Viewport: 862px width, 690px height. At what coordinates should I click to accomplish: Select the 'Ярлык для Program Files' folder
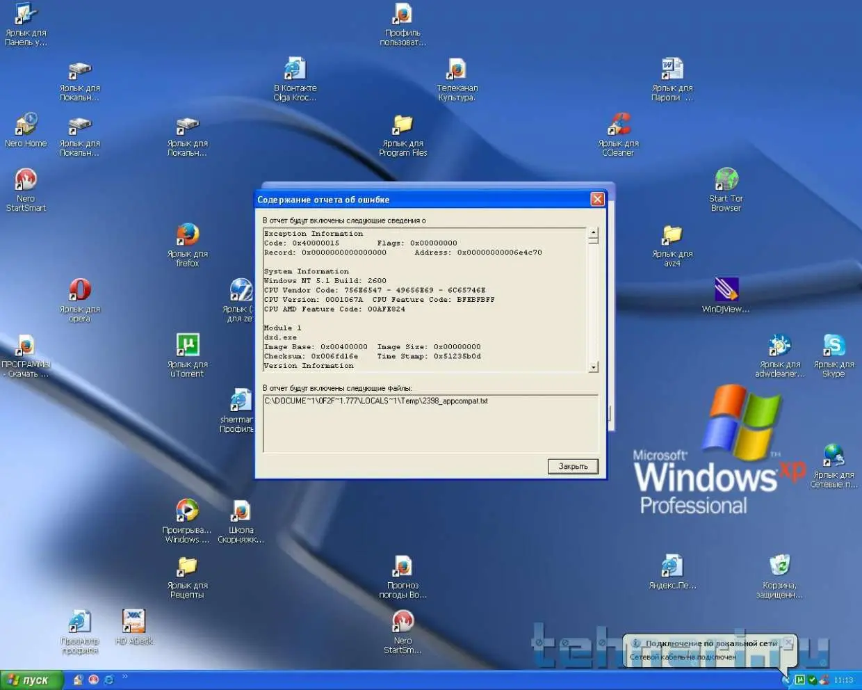tap(402, 136)
